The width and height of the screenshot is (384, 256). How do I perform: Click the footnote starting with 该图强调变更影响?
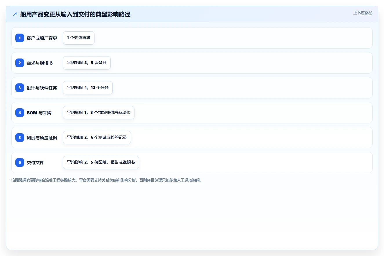point(106,180)
